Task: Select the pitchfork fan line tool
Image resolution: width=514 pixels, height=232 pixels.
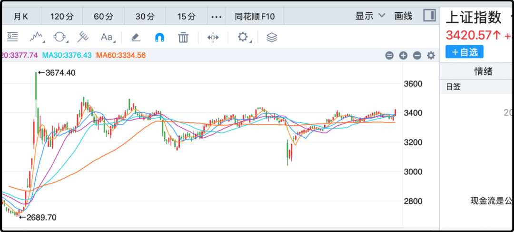Action: coord(83,37)
